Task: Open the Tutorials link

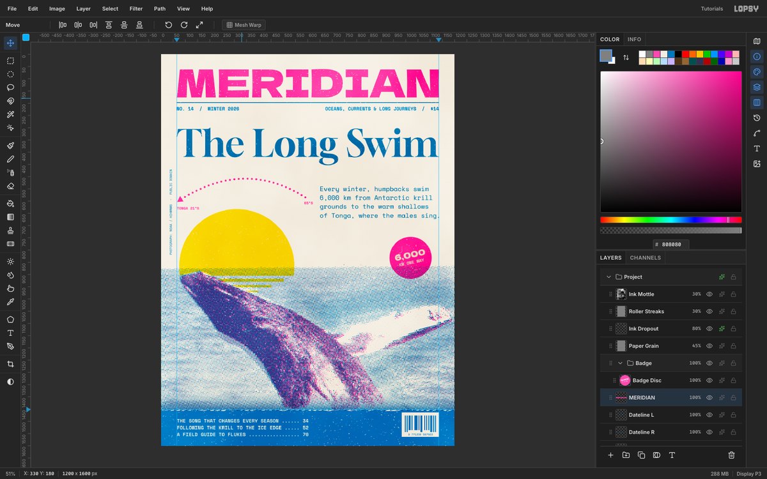Action: click(x=712, y=9)
